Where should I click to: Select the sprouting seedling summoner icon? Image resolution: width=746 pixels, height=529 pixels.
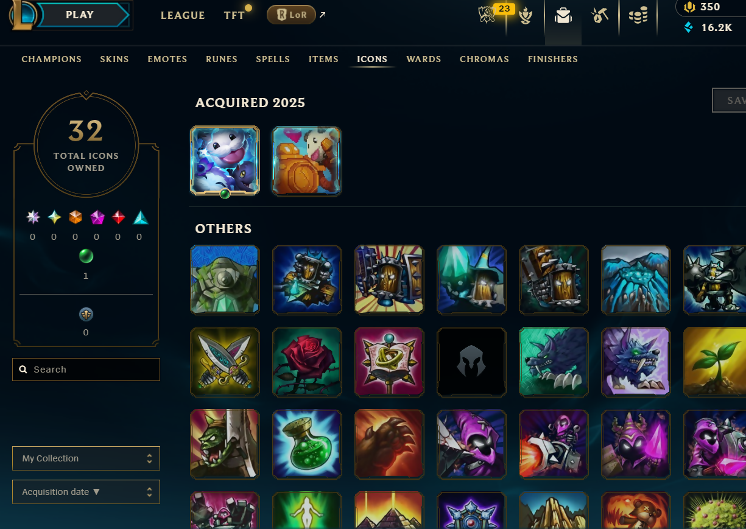click(x=714, y=362)
